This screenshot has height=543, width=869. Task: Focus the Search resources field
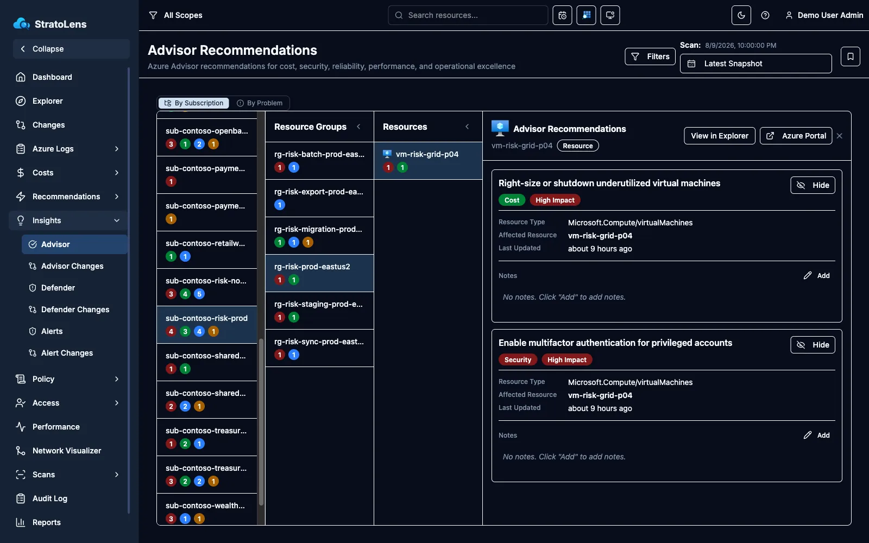(468, 15)
